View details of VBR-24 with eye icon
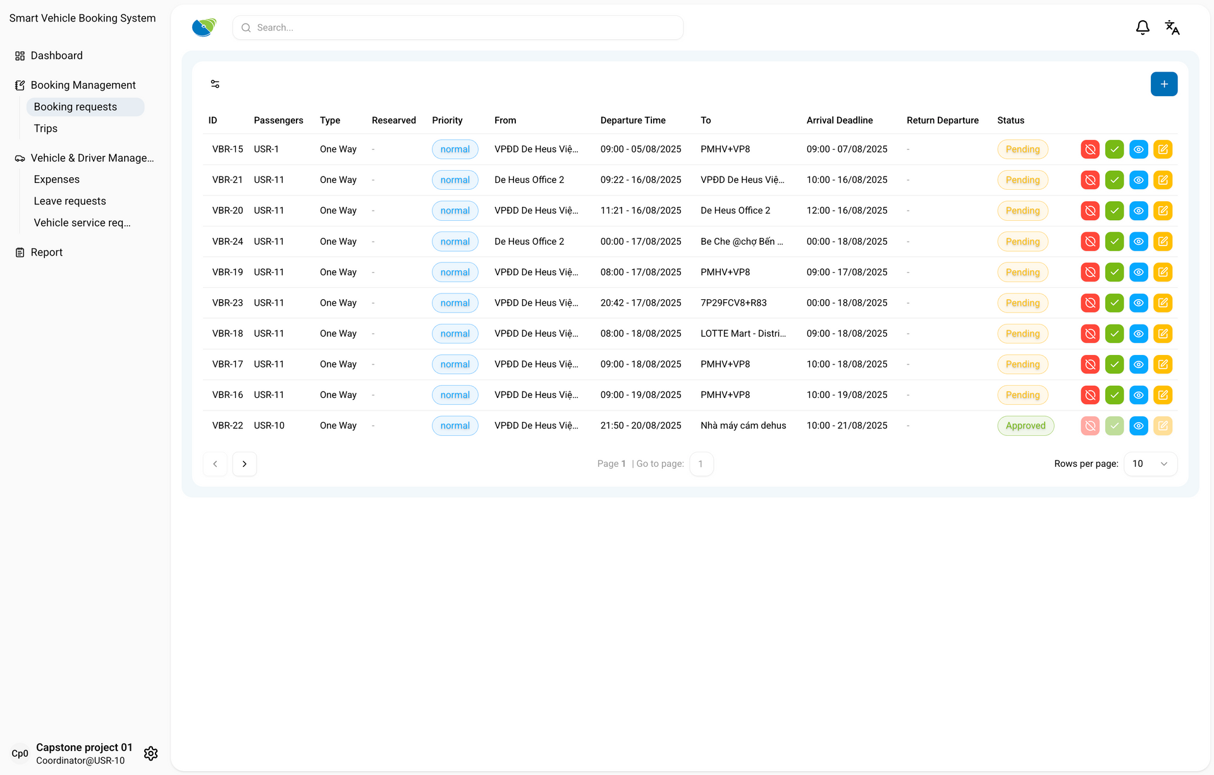This screenshot has width=1214, height=775. point(1138,242)
